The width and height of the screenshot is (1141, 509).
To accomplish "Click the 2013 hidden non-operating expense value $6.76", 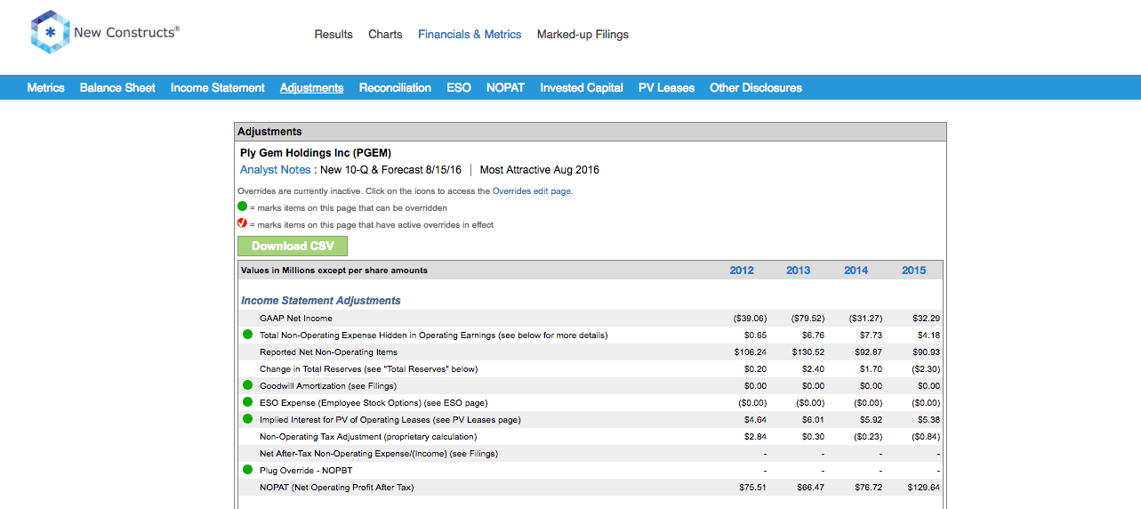I will [813, 335].
